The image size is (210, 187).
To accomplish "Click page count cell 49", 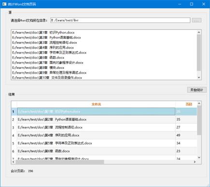I will [x=186, y=135].
